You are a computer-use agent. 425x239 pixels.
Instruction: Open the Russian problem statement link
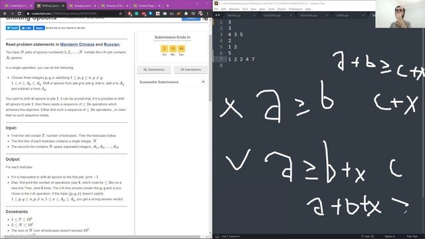tap(112, 44)
